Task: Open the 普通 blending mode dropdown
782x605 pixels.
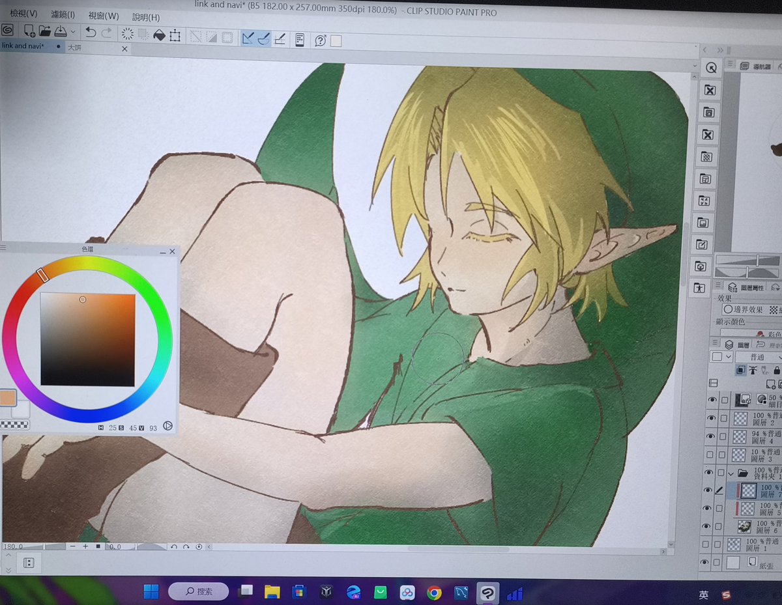Action: [x=758, y=357]
